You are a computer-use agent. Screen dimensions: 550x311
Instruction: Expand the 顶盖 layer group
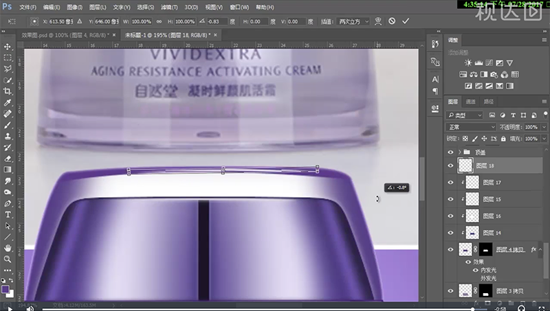(459, 152)
